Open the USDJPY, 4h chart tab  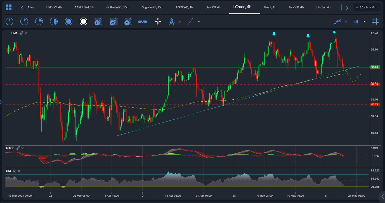54,8
